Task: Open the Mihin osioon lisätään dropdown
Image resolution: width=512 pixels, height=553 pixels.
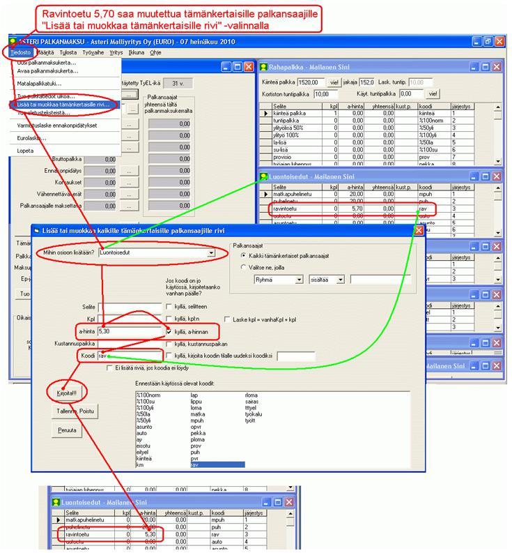Action: click(210, 253)
